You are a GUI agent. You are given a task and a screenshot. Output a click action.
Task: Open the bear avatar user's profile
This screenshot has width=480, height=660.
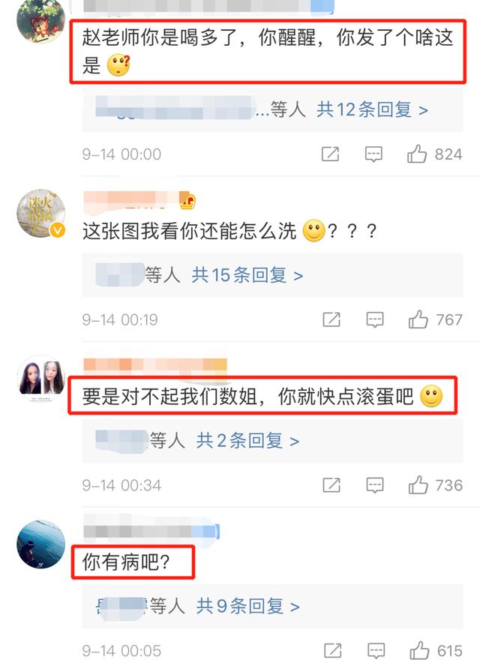40,19
